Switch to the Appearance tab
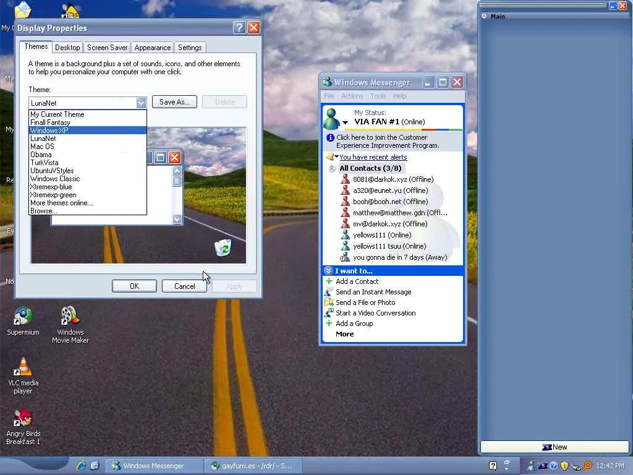The width and height of the screenshot is (633, 475). (x=153, y=47)
